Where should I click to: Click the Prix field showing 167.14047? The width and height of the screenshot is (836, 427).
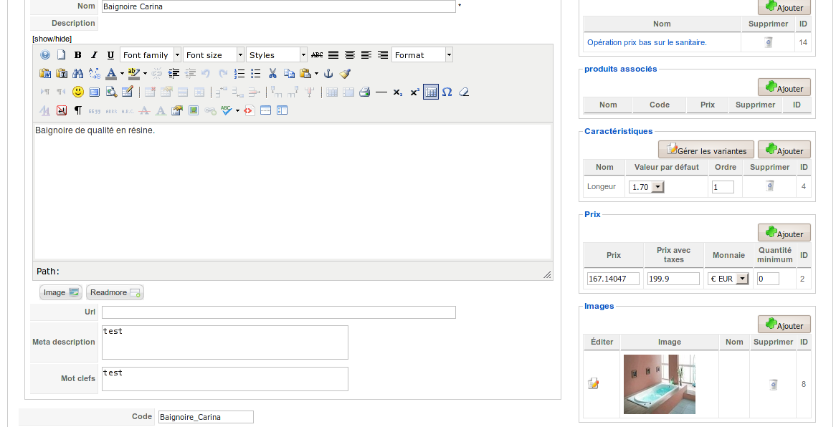click(x=614, y=279)
